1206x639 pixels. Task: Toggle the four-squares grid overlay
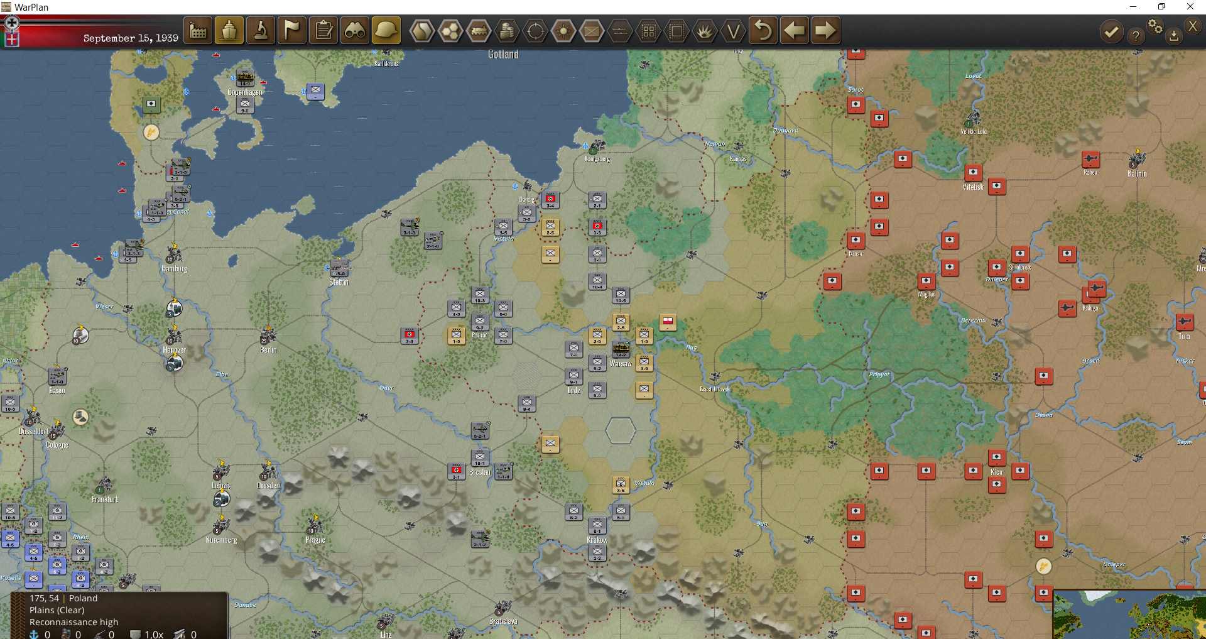point(648,31)
